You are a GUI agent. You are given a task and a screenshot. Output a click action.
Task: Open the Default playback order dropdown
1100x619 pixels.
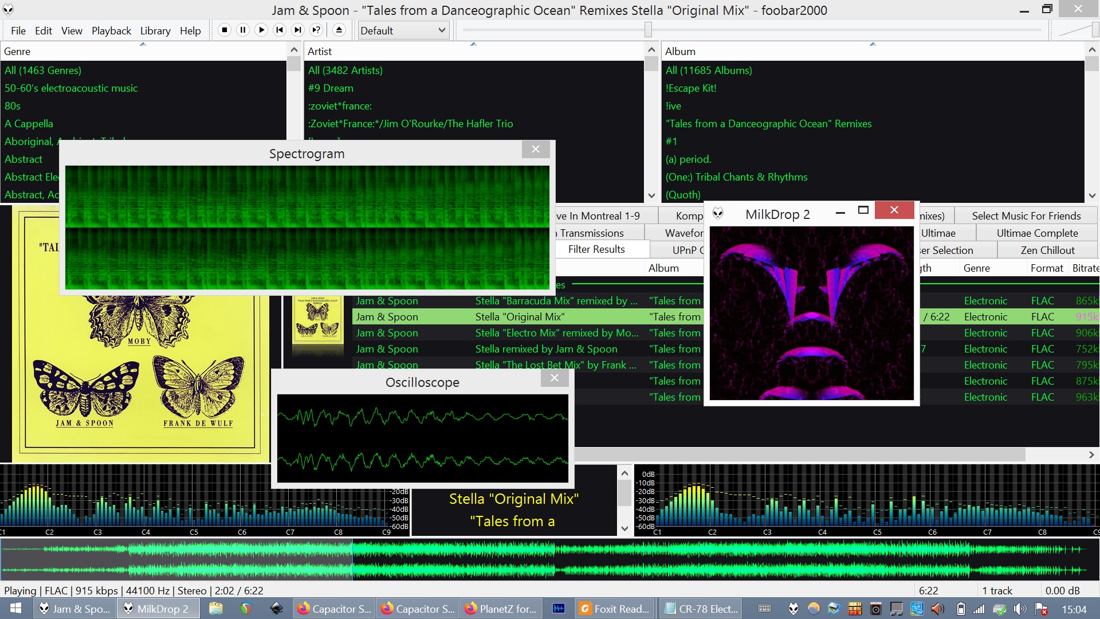[403, 30]
